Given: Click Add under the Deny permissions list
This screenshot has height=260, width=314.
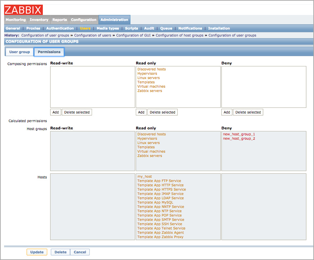Looking at the screenshot, I should click(x=226, y=112).
